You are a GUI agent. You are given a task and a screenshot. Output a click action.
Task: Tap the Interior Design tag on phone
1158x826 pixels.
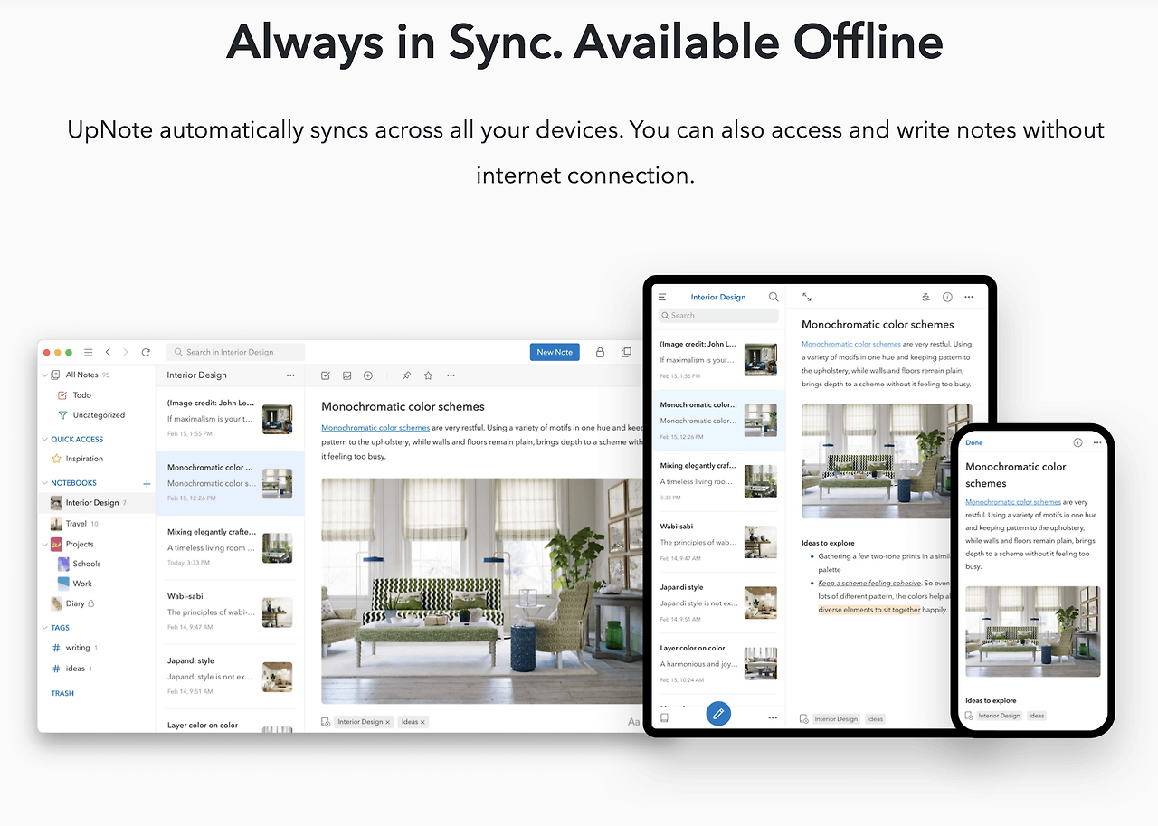pyautogui.click(x=999, y=716)
